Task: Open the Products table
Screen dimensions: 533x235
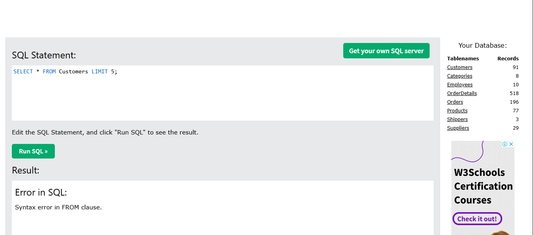Action: (x=457, y=111)
